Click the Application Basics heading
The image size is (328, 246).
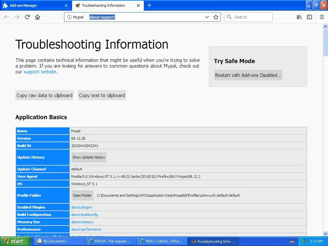41,117
